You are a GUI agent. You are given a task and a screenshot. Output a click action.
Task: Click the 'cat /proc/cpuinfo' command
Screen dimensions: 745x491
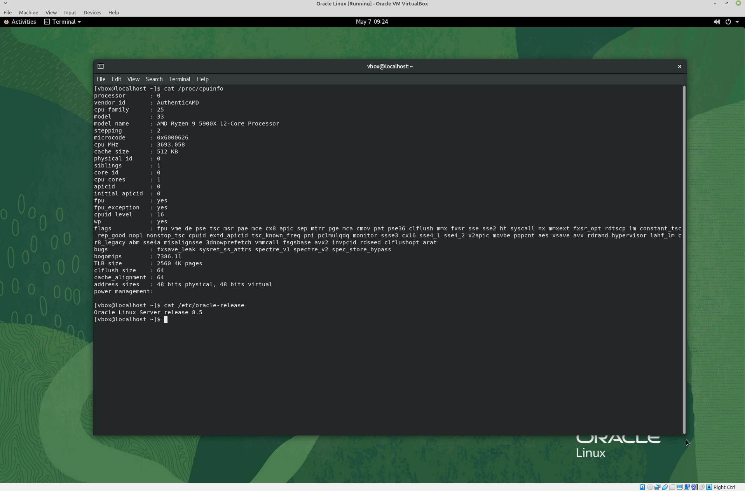194,89
